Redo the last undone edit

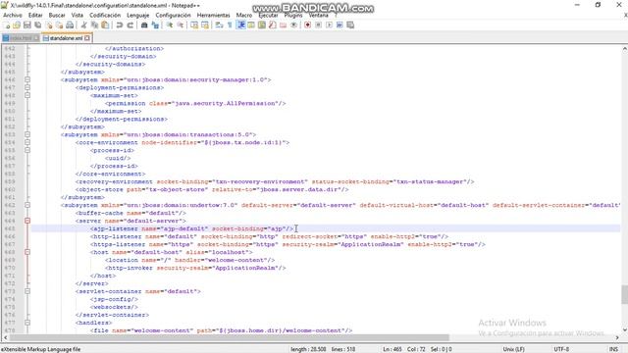[131, 25]
